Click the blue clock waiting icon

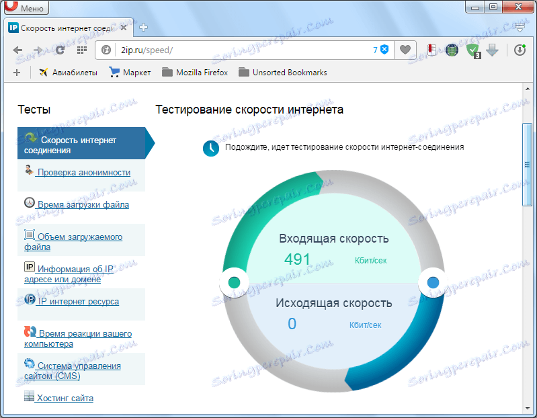(x=211, y=149)
